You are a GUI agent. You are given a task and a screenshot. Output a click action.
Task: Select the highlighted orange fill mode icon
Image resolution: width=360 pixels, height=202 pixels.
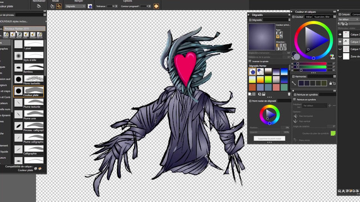coord(58,6)
